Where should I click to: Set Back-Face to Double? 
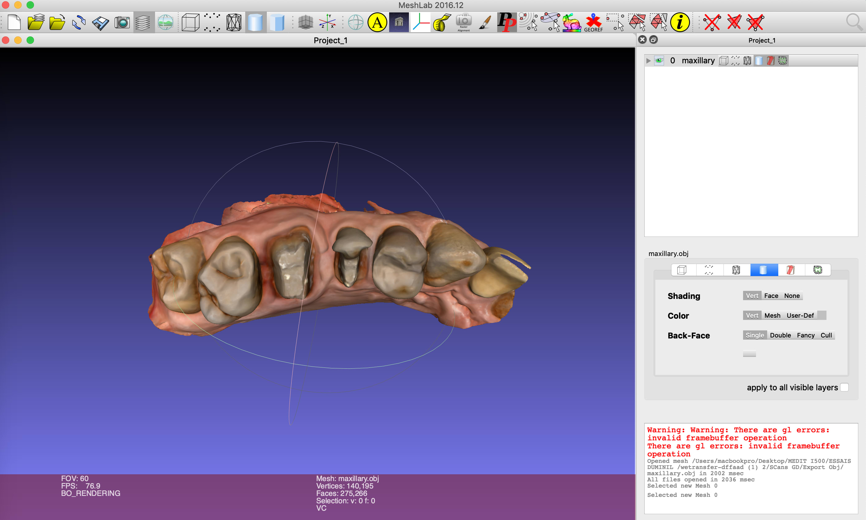[x=780, y=335]
